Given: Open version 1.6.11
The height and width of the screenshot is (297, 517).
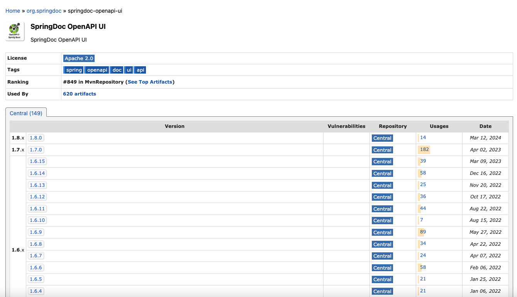Looking at the screenshot, I should [37, 209].
